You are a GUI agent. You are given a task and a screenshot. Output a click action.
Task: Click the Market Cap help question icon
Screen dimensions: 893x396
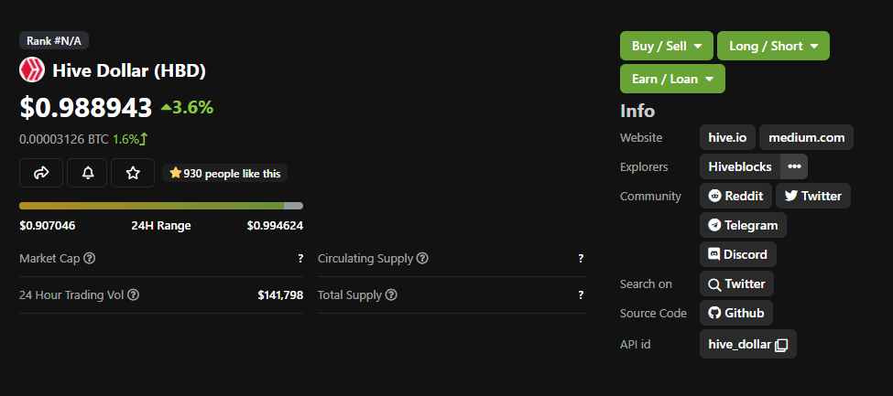pyautogui.click(x=90, y=258)
